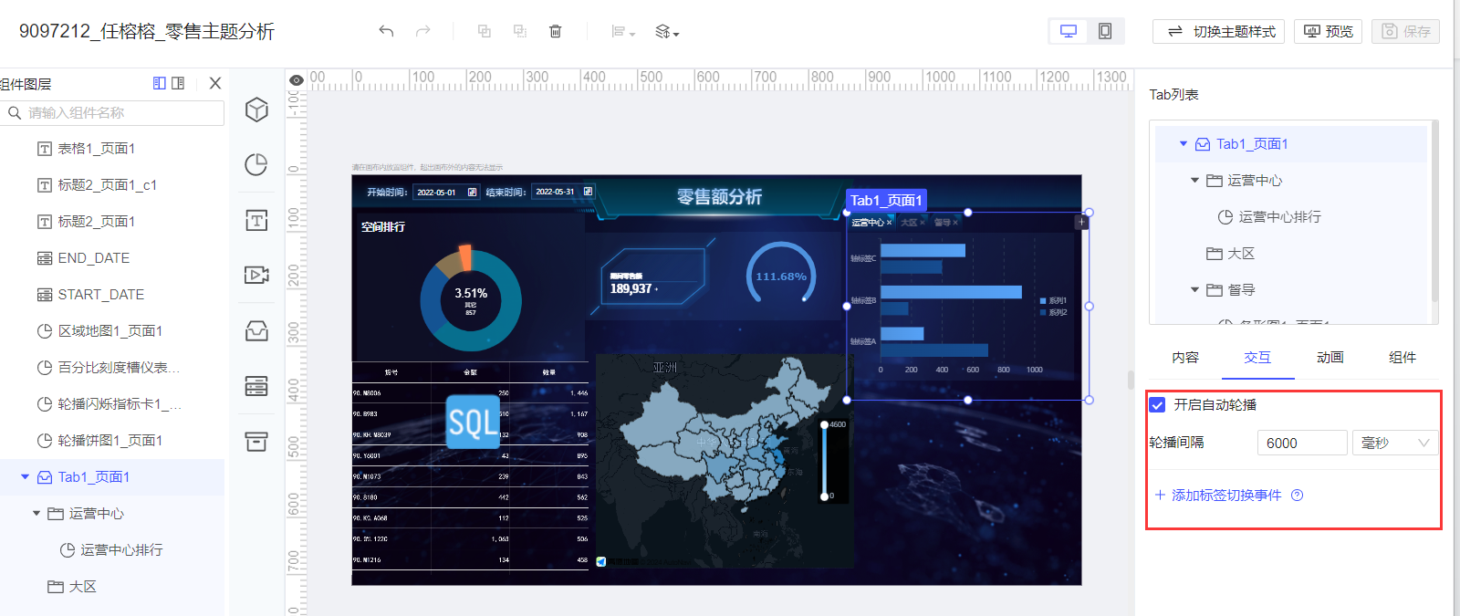This screenshot has height=616, width=1460.
Task: Open the layer order dropdown
Action: (667, 31)
